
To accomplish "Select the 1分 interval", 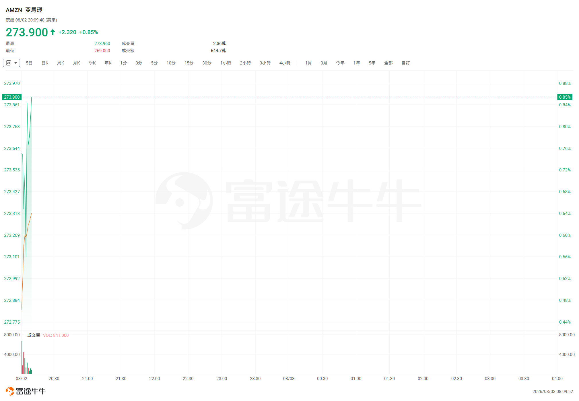I will [123, 63].
